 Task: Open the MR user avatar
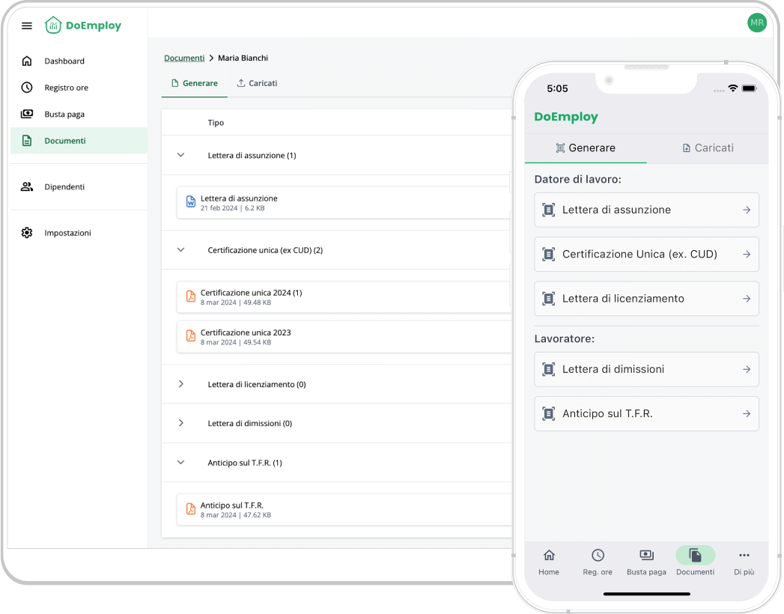pos(756,23)
